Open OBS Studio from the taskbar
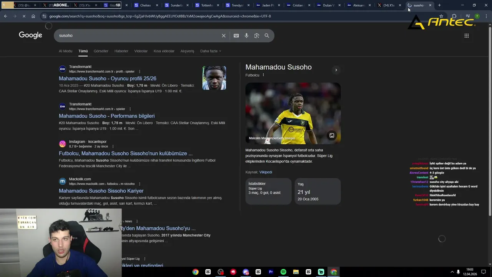 [220, 272]
